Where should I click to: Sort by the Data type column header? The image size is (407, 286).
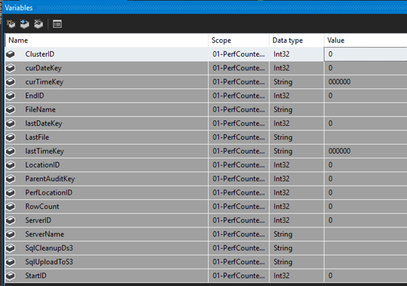(x=297, y=40)
